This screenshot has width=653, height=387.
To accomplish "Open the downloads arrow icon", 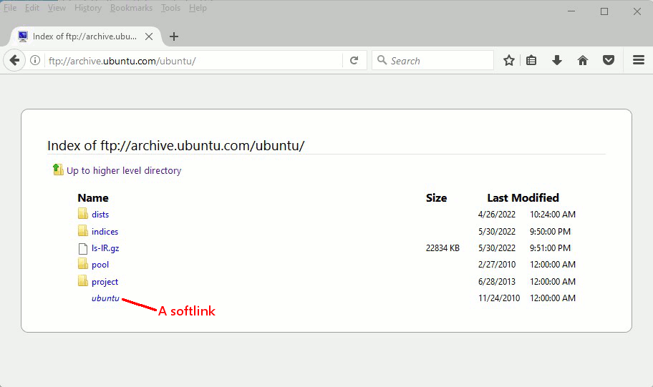I will click(x=557, y=60).
